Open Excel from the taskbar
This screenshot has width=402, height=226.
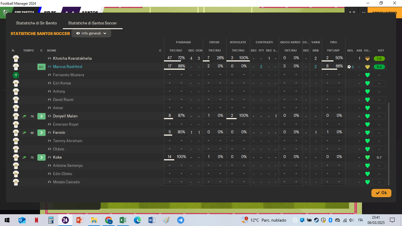pyautogui.click(x=123, y=220)
